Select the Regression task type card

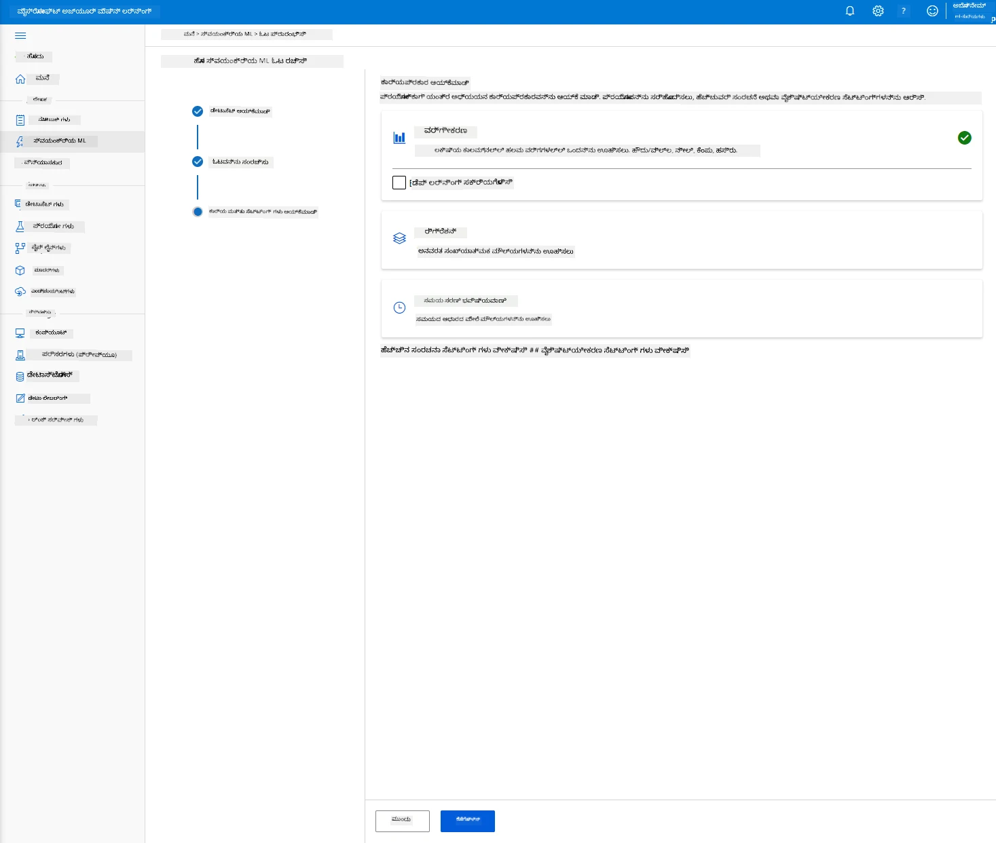pyautogui.click(x=682, y=240)
